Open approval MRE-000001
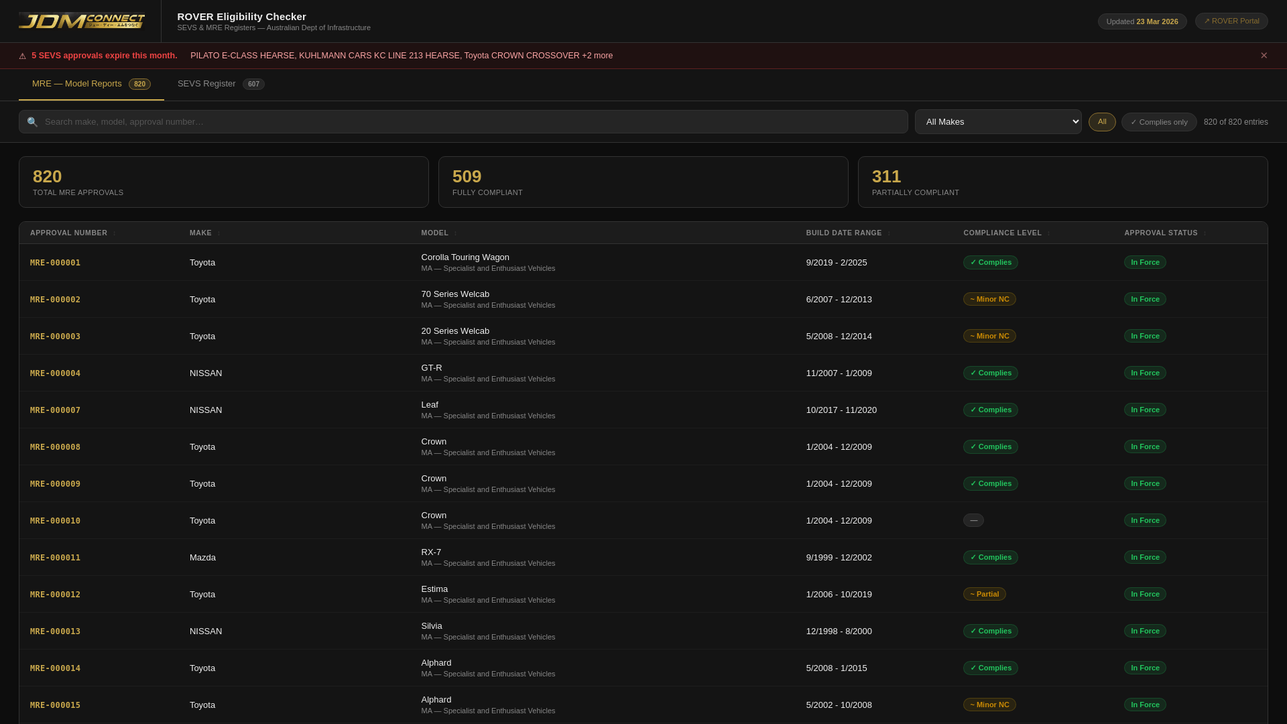 click(x=55, y=263)
